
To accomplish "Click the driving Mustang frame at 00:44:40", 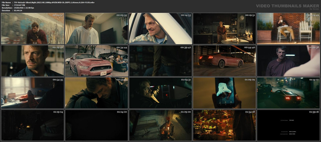I will point(224,61).
